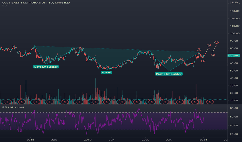Open the USD currency selector
Viewport: 242px width, 142px height.
point(235,3)
